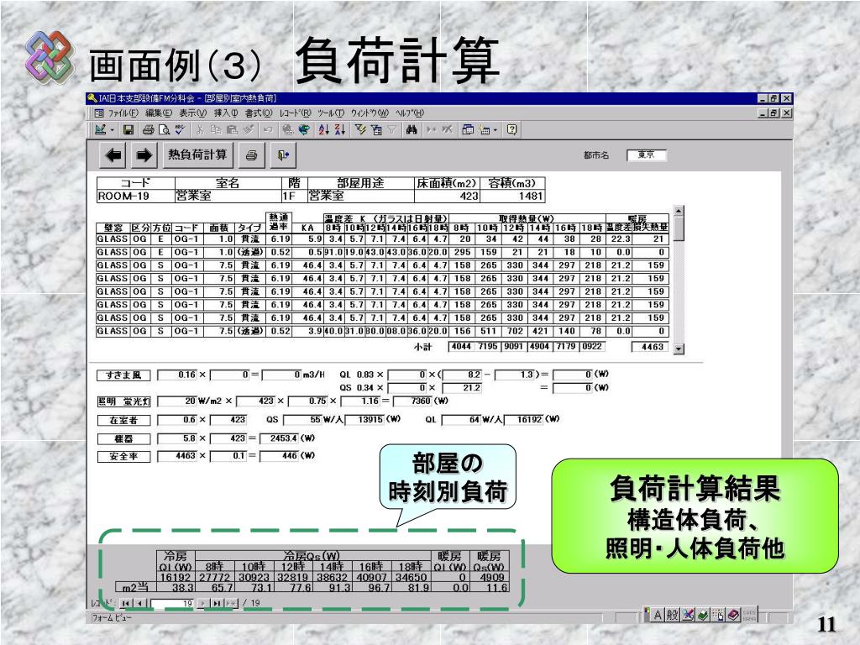
Task: Click the exit door button
Action: [x=283, y=155]
